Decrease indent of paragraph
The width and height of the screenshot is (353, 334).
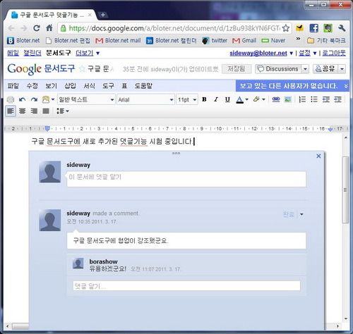pyautogui.click(x=325, y=99)
